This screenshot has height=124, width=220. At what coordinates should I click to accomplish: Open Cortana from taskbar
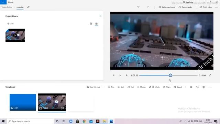tap(57, 121)
